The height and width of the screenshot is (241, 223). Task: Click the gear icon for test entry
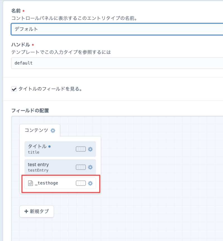pos(90,167)
